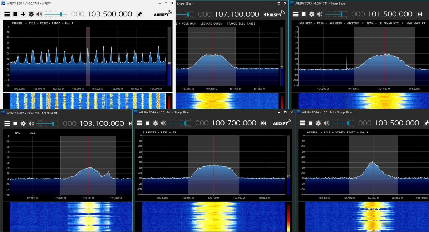Open the hamburger menu in the 100.700.000 slicer
The image size is (429, 232).
click(139, 123)
